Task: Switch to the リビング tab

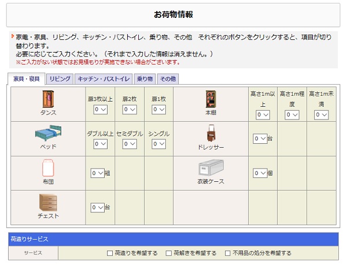Action: tap(60, 79)
